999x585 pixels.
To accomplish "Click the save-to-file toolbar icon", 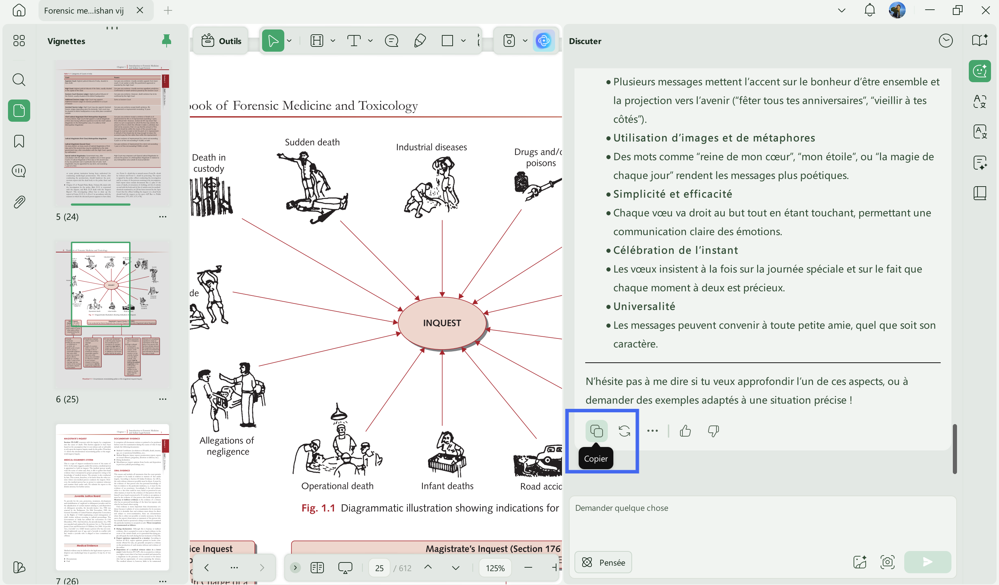I will (x=509, y=41).
